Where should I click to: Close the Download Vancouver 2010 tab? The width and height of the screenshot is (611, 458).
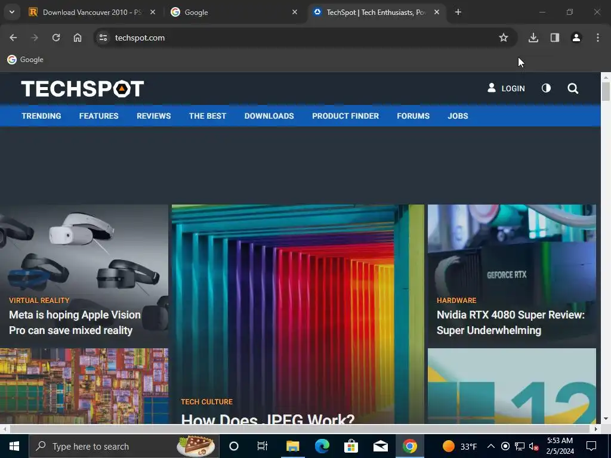point(153,13)
